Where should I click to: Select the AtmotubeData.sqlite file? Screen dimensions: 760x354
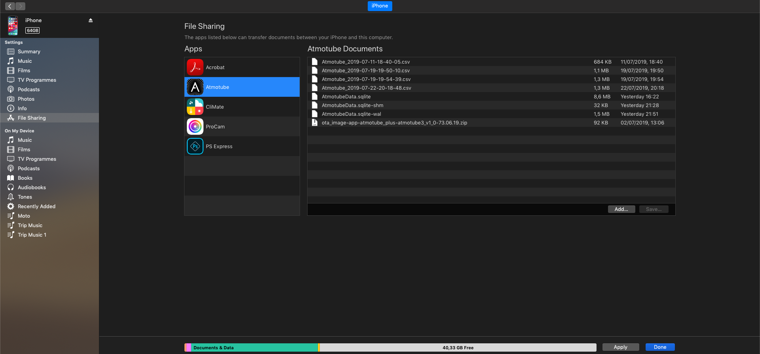[x=346, y=96]
